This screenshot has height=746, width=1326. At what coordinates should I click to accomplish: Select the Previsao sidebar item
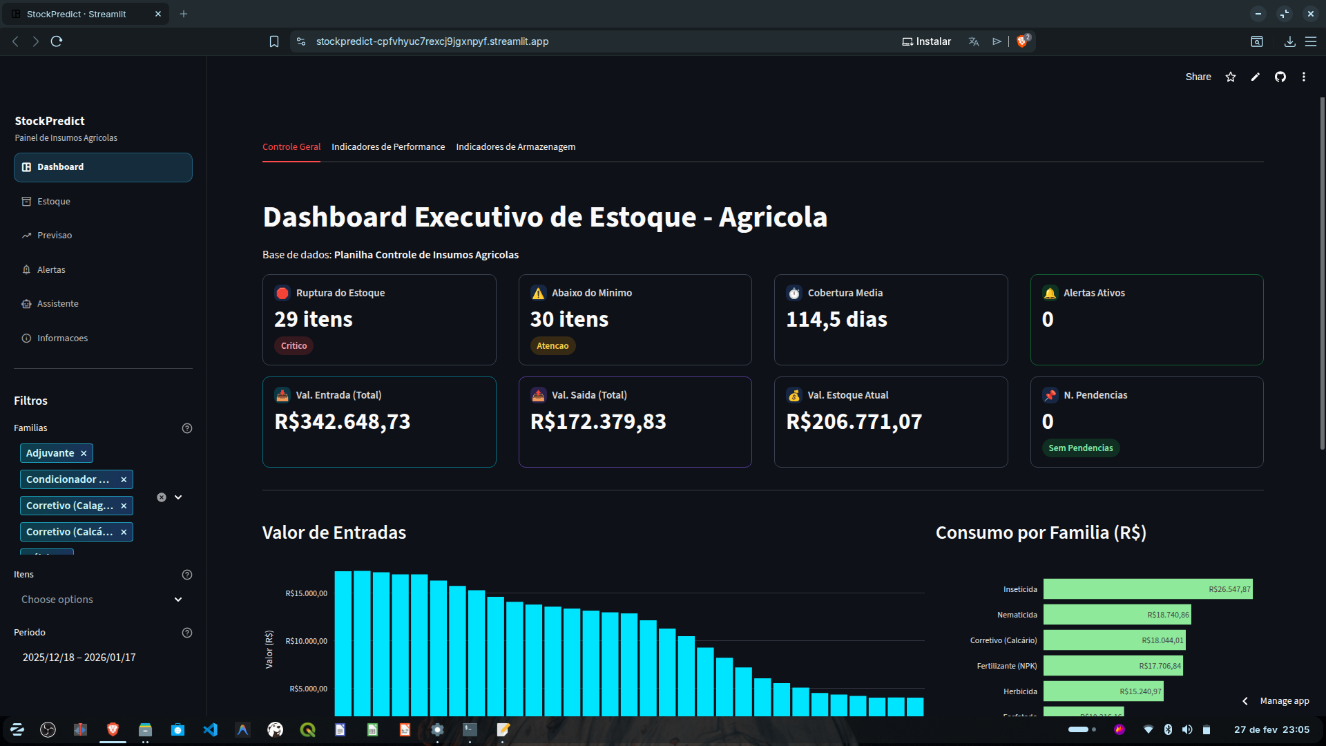tap(55, 235)
